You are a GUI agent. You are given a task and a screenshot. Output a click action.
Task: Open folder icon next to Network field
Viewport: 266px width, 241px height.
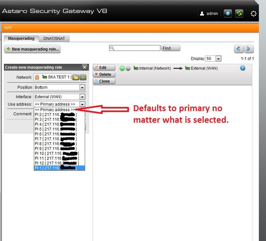76,77
